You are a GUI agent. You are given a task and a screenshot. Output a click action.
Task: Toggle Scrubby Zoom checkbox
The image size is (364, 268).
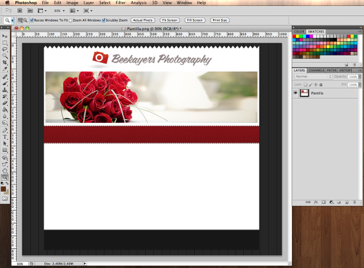(104, 20)
